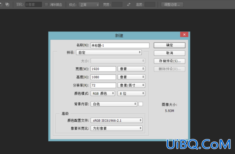The width and height of the screenshot is (235, 154).
Task: Click the 确定 button
Action: 169,45
